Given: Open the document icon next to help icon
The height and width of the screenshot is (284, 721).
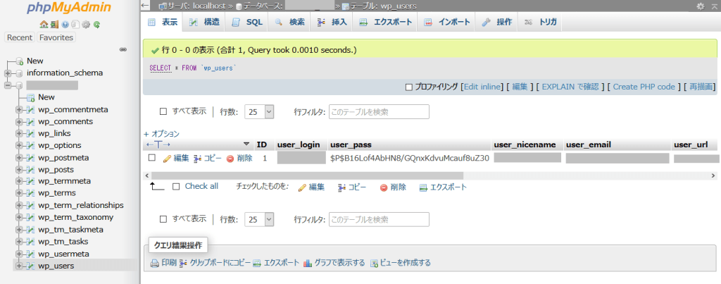Looking at the screenshot, I should pyautogui.click(x=75, y=25).
